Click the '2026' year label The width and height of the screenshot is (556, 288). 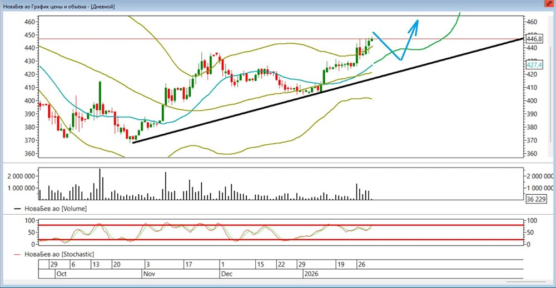coord(311,274)
